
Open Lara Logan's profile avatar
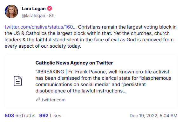point(11,11)
